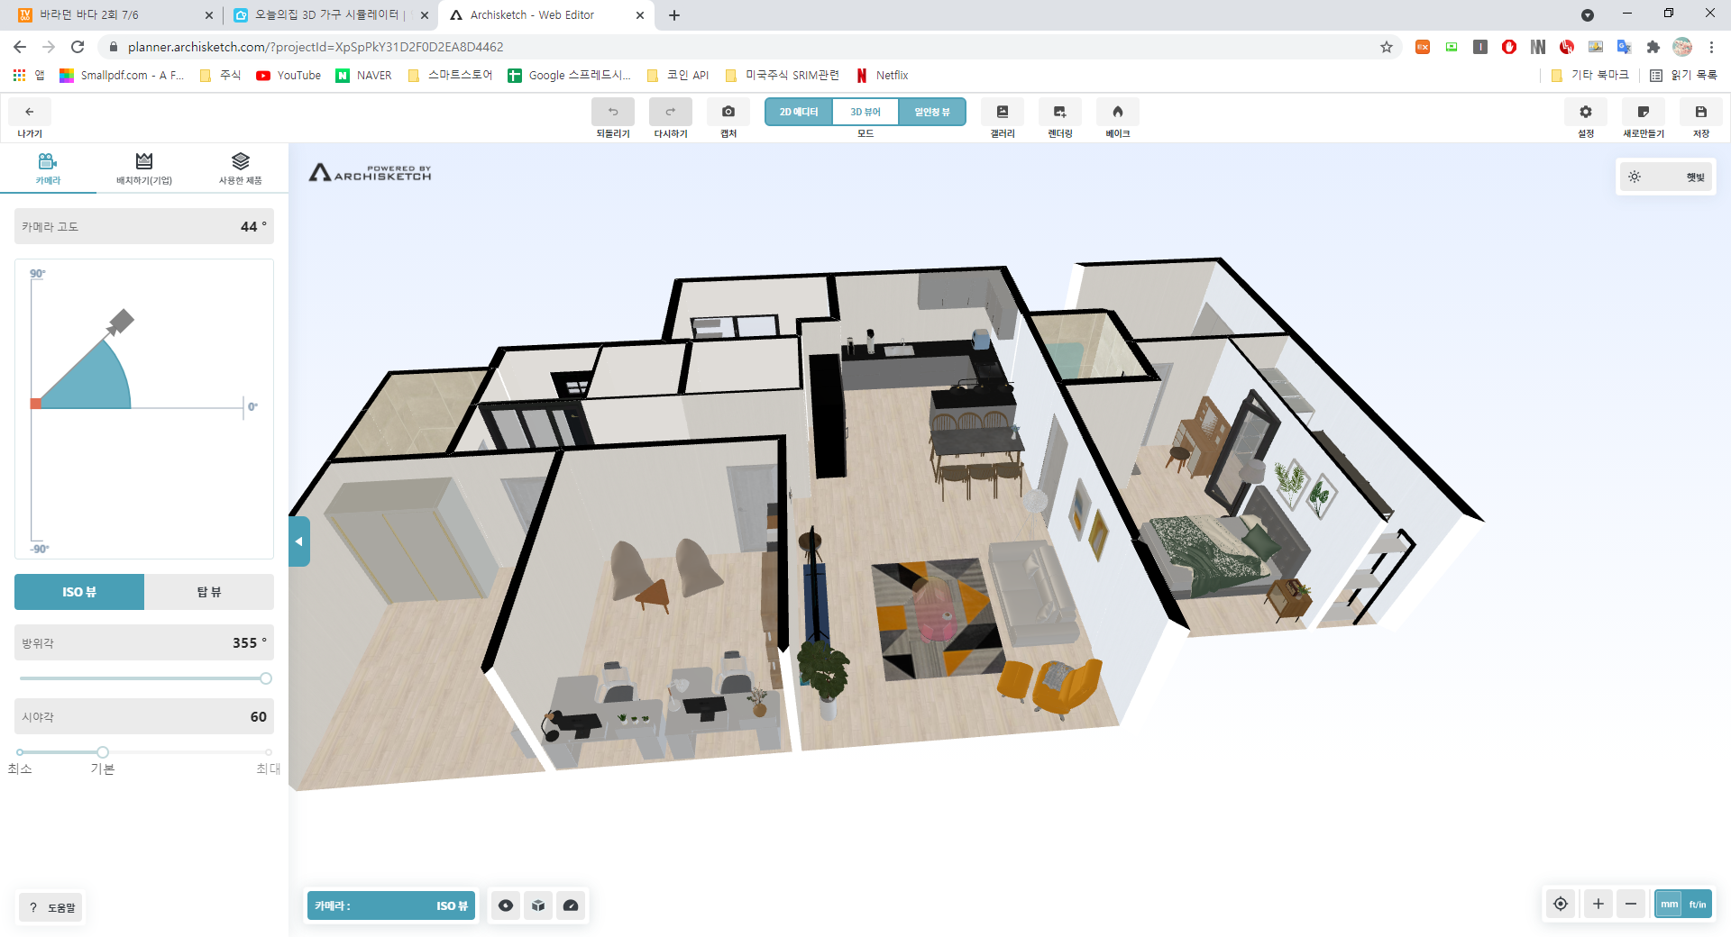Viewport: 1731px width, 937px height.
Task: Select the 카메라 sidebar tab
Action: coord(48,168)
